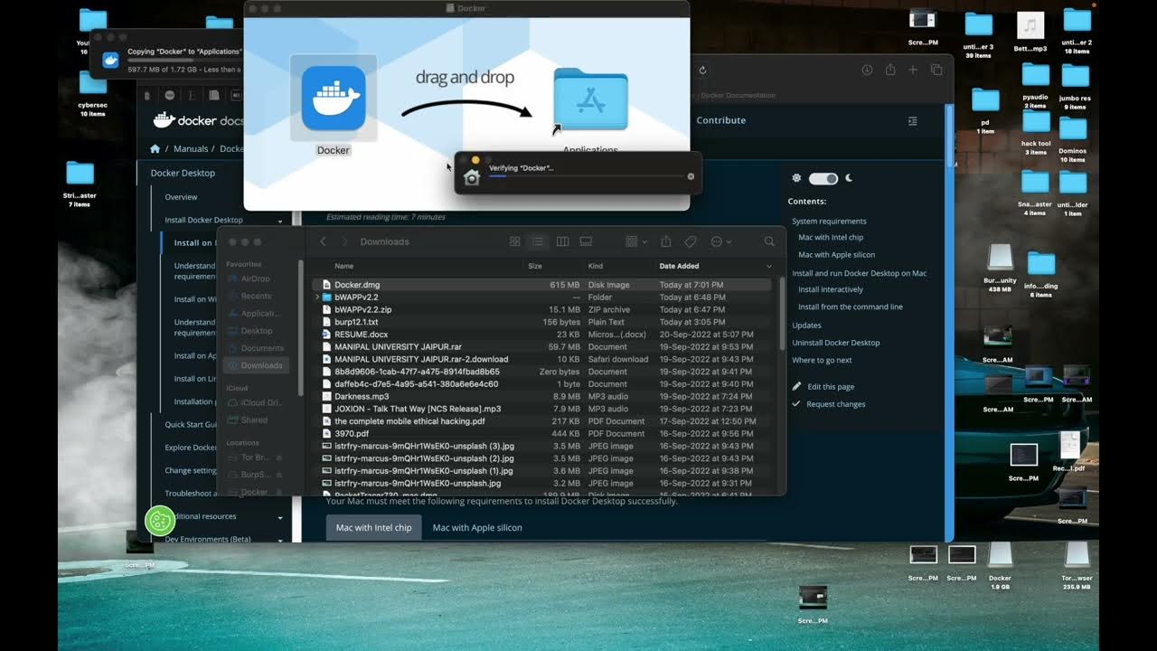Click the sun light-theme icon
The width and height of the screenshot is (1157, 651).
(x=796, y=178)
